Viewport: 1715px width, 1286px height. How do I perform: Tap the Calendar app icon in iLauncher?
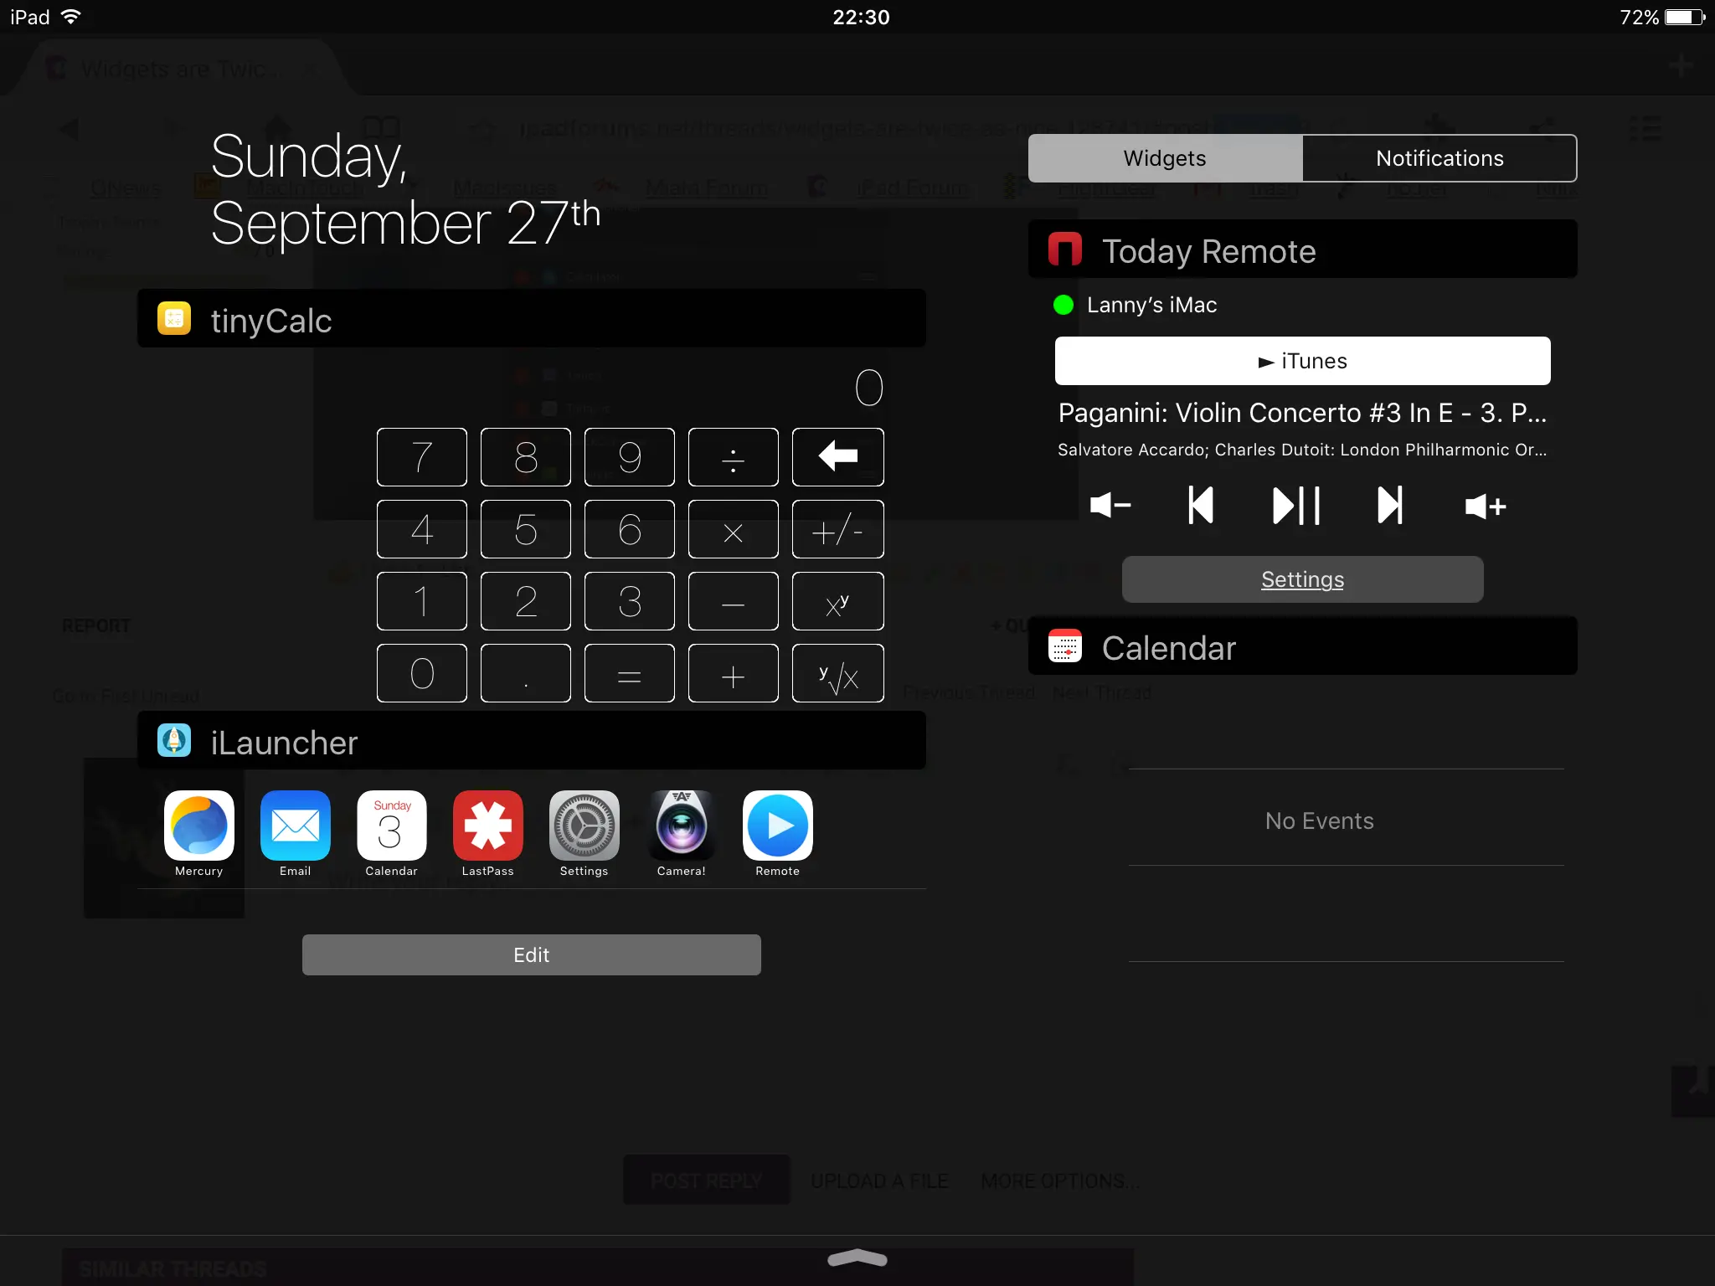[x=391, y=826]
